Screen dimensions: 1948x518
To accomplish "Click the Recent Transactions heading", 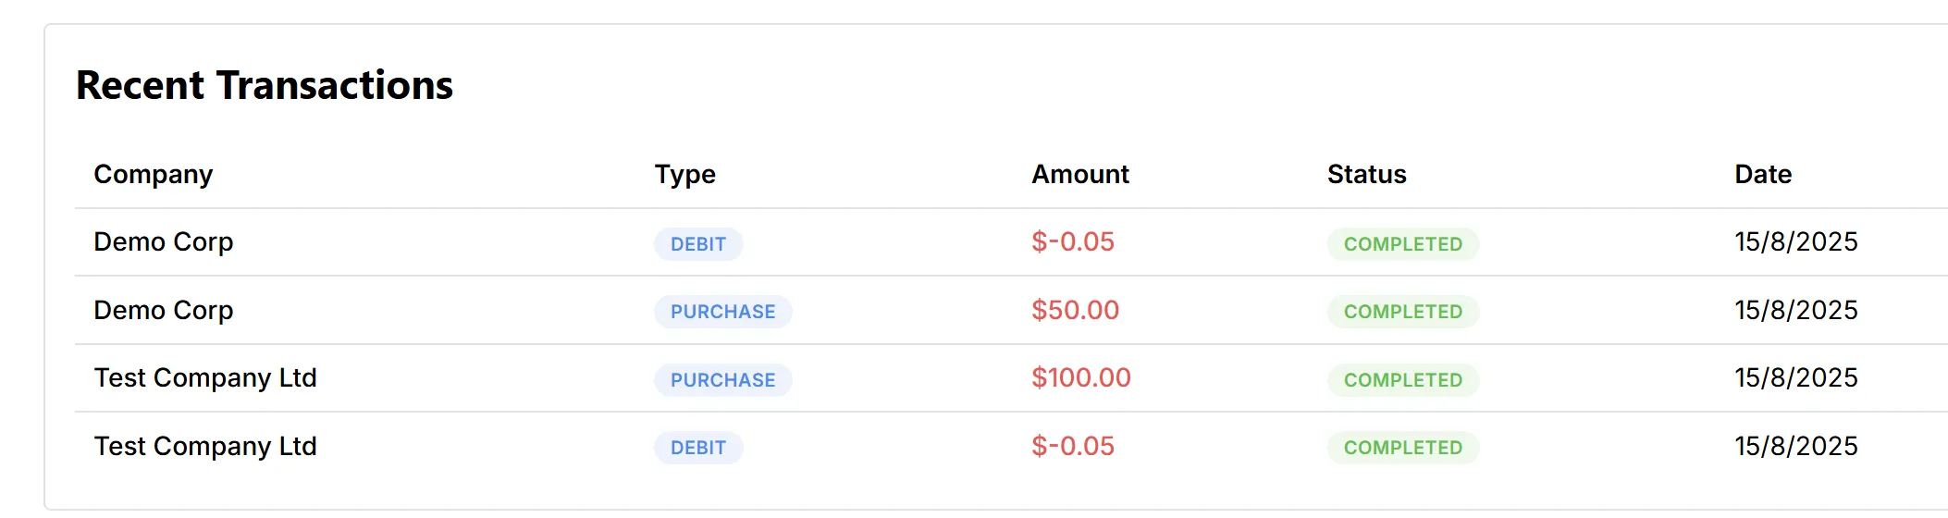I will 265,86.
